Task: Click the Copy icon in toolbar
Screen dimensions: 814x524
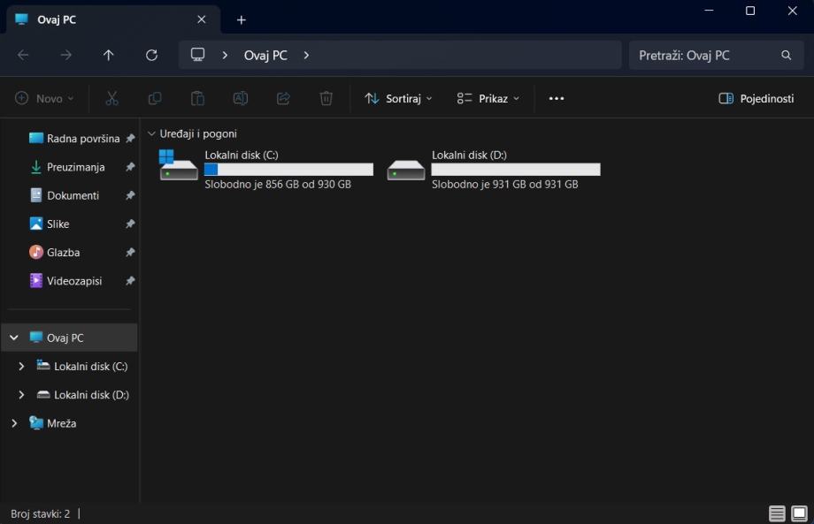Action: pyautogui.click(x=155, y=98)
